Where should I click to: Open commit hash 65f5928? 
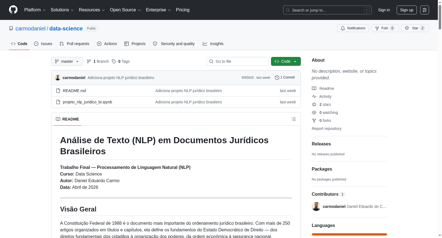coord(248,78)
